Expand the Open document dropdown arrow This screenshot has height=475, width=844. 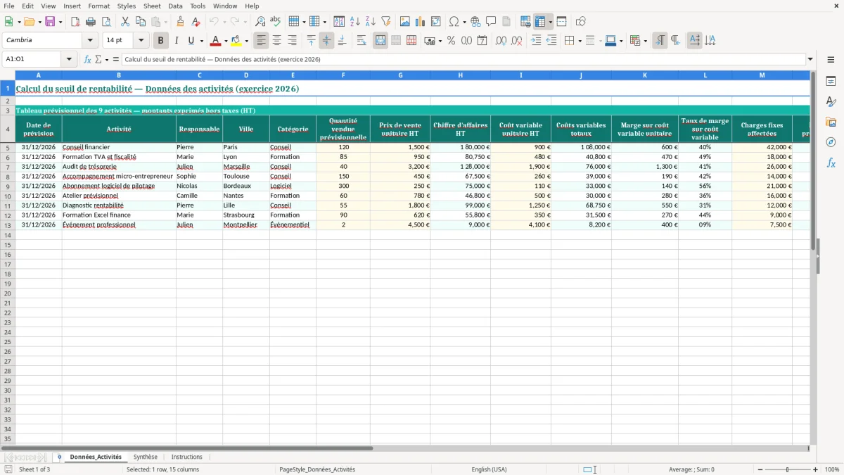[x=40, y=22]
